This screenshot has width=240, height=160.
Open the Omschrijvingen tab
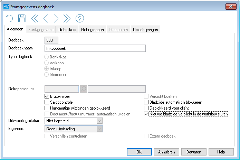tap(145, 30)
